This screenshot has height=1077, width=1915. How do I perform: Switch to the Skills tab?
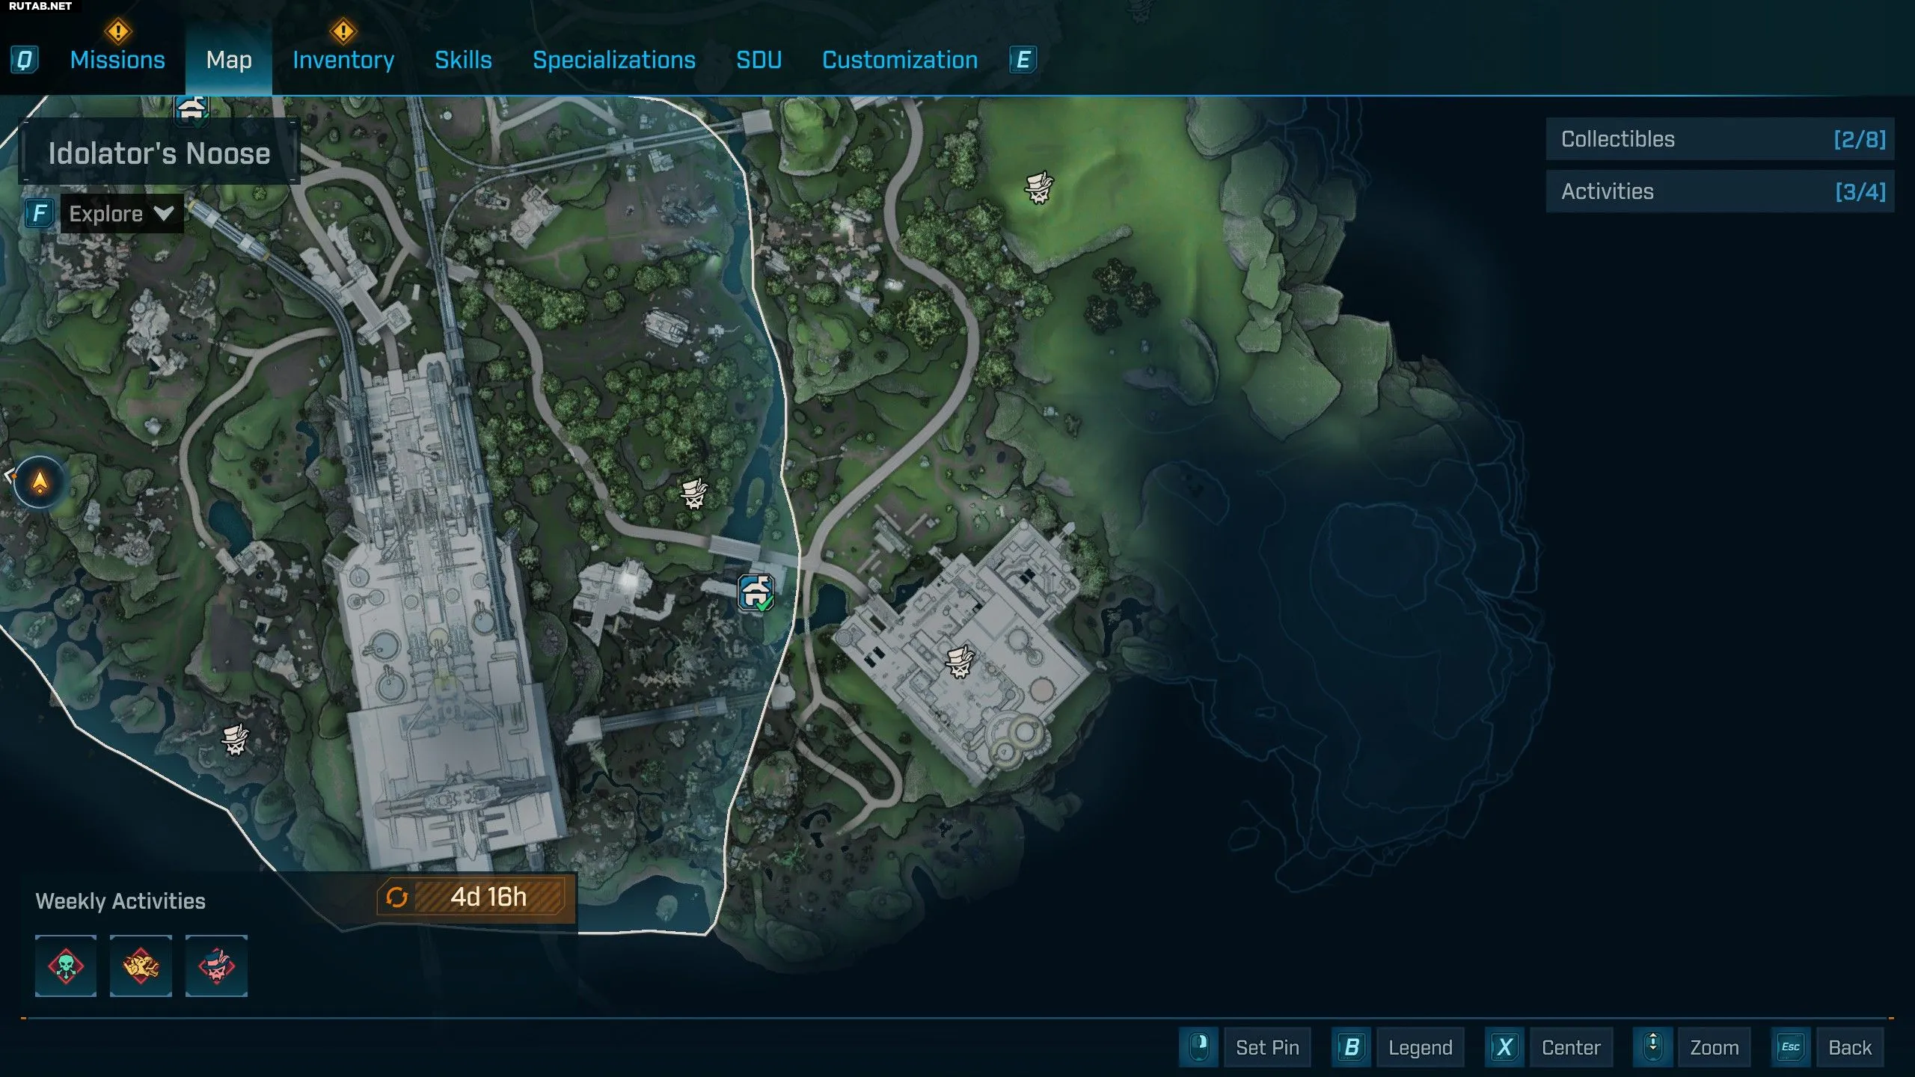point(463,60)
